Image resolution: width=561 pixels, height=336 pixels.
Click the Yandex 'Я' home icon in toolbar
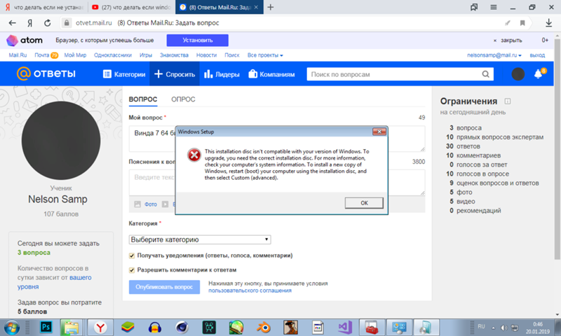point(30,23)
